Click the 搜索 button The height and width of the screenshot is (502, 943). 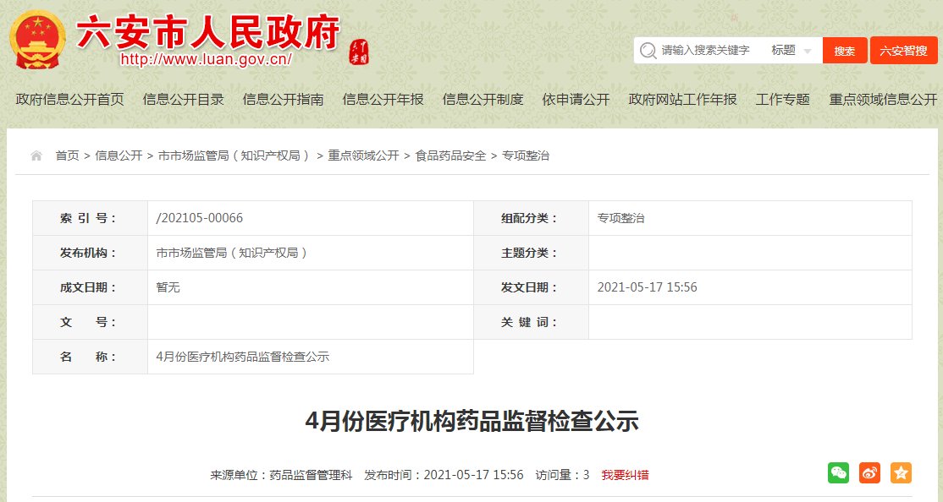click(x=845, y=51)
